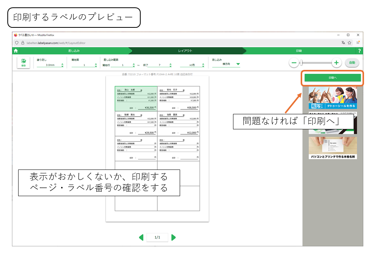Screen dimensions: 371x278
Task: Switch to the 差し込み step tab
Action: tap(74, 51)
